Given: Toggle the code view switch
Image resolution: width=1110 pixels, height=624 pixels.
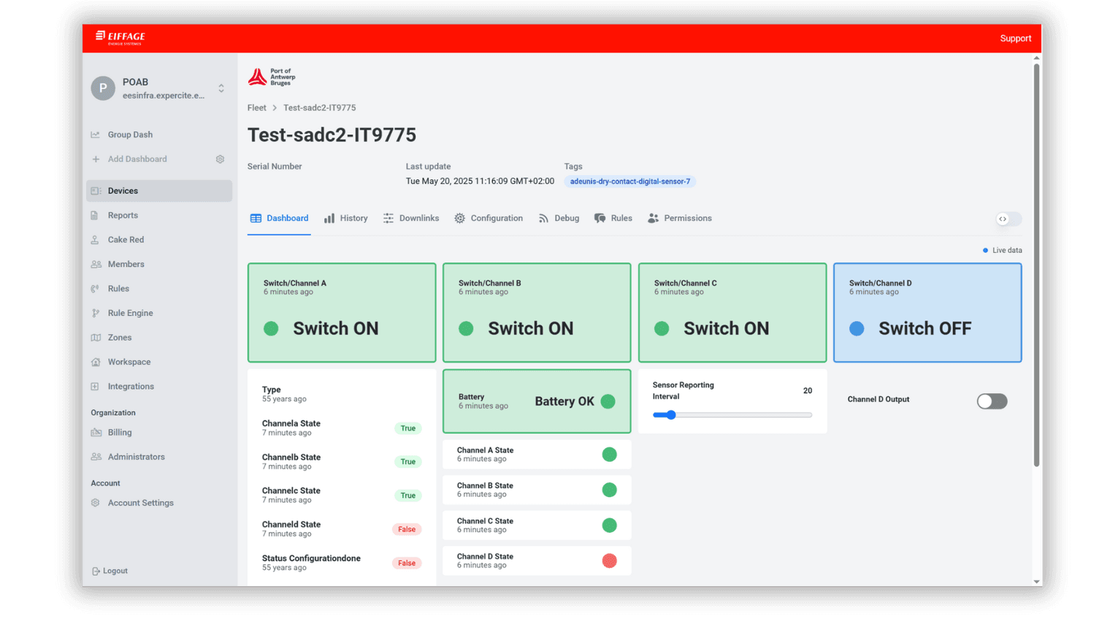Looking at the screenshot, I should click(1008, 219).
